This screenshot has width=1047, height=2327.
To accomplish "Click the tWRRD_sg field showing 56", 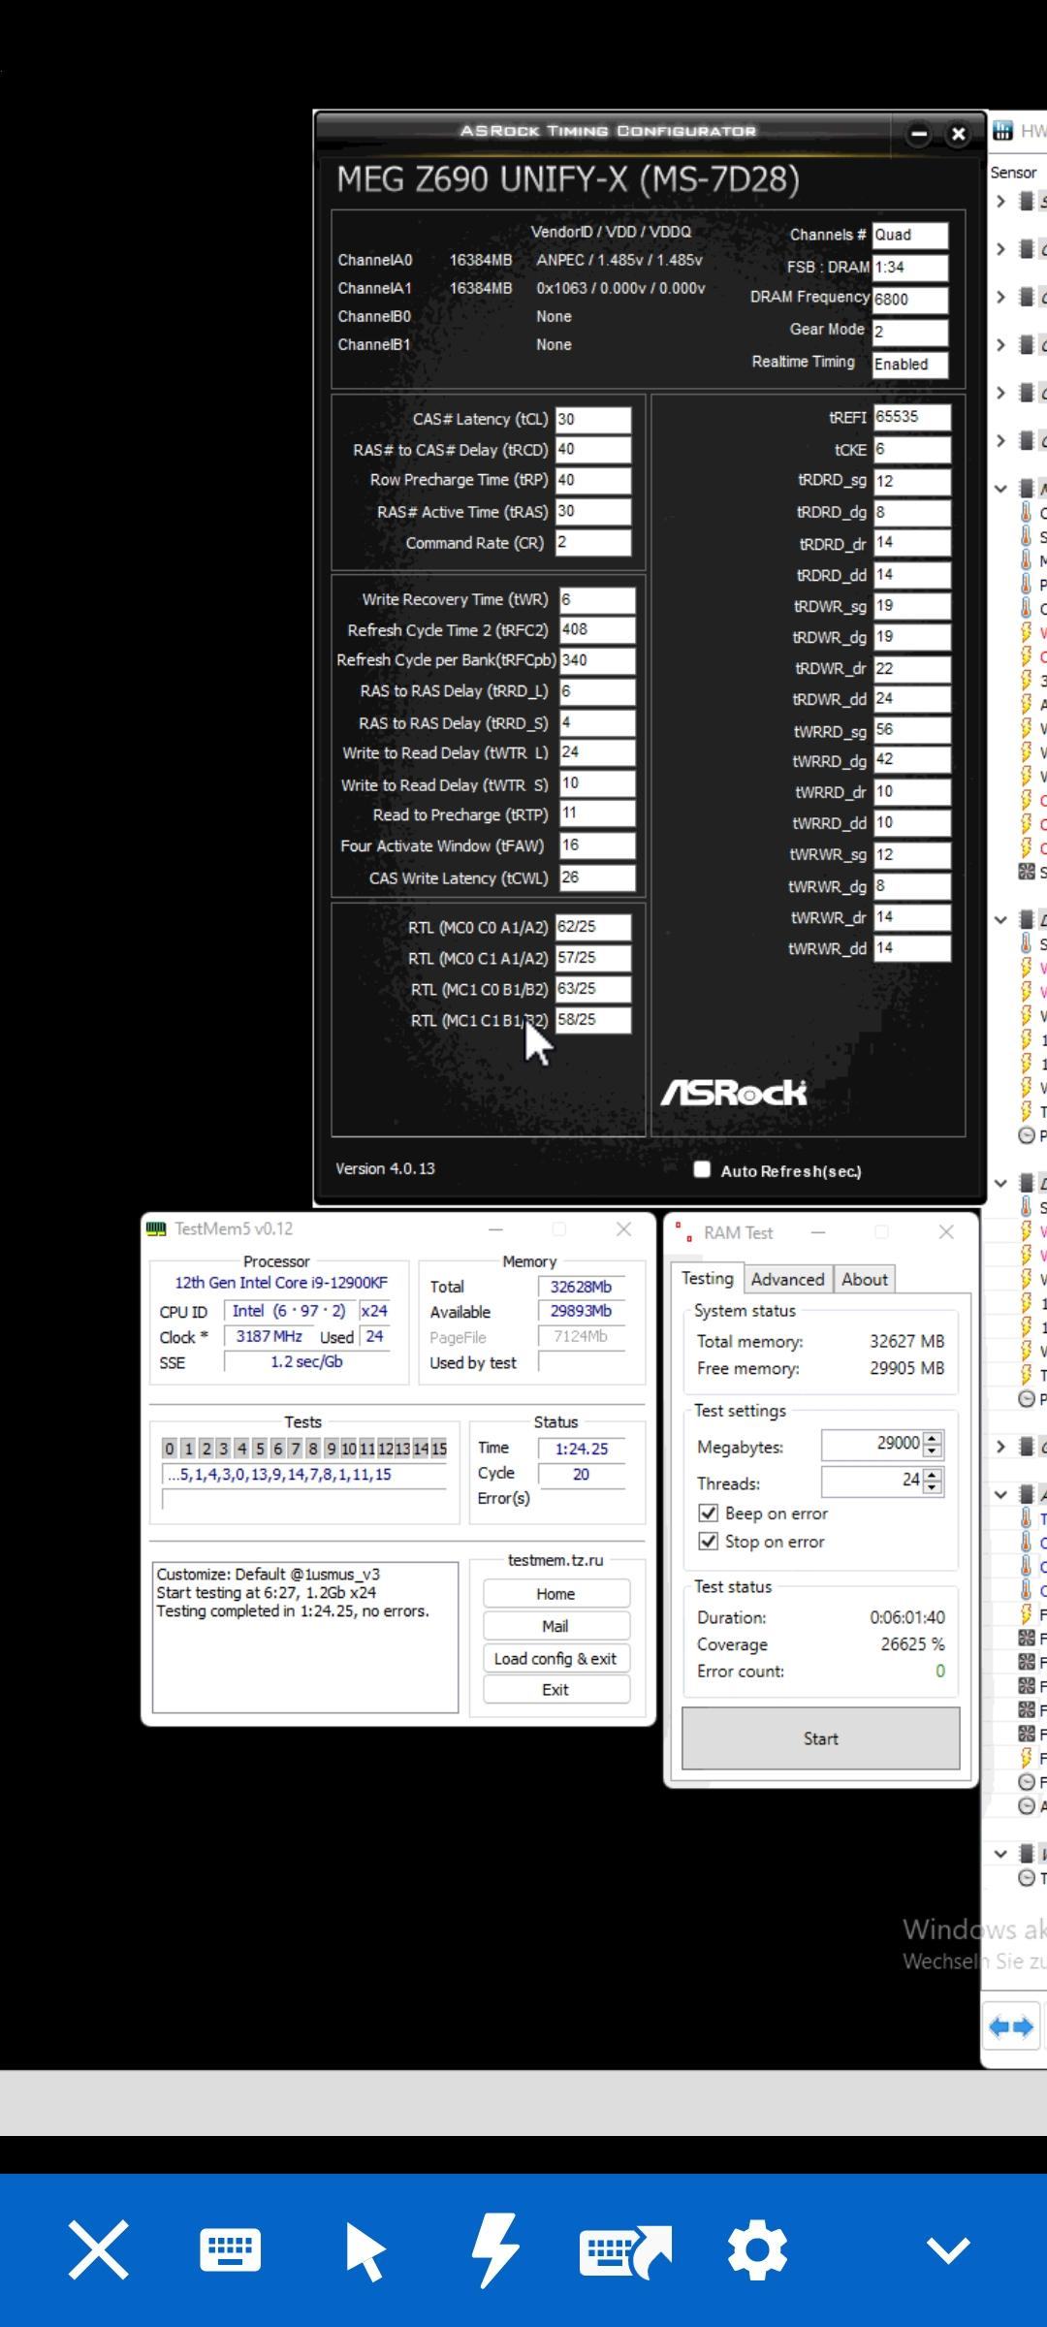I will (x=911, y=730).
